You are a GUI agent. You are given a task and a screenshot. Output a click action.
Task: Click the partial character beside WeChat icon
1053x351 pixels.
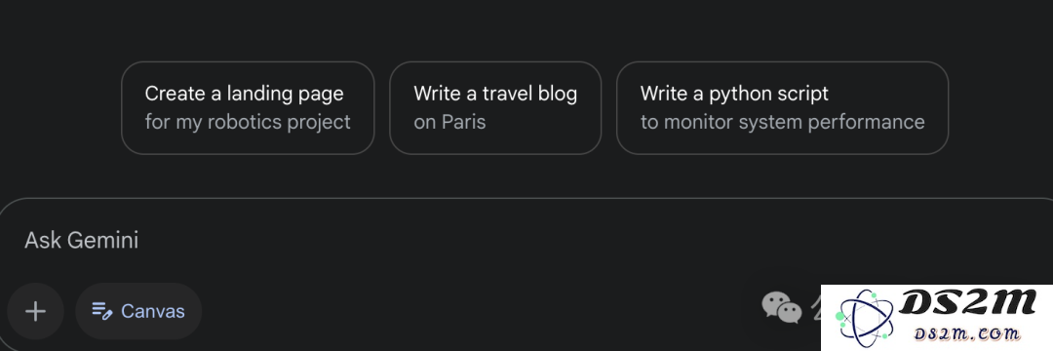pyautogui.click(x=814, y=309)
